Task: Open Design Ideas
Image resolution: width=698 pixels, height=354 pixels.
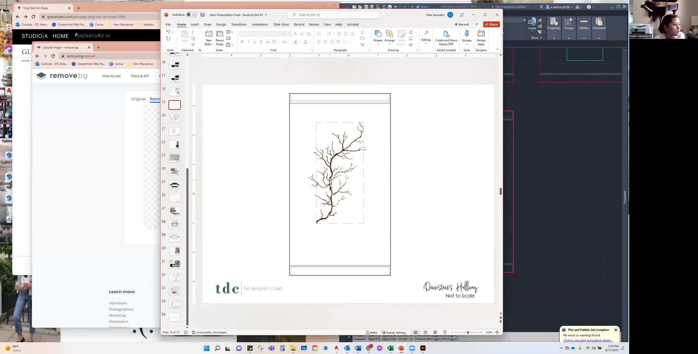Action: point(481,38)
